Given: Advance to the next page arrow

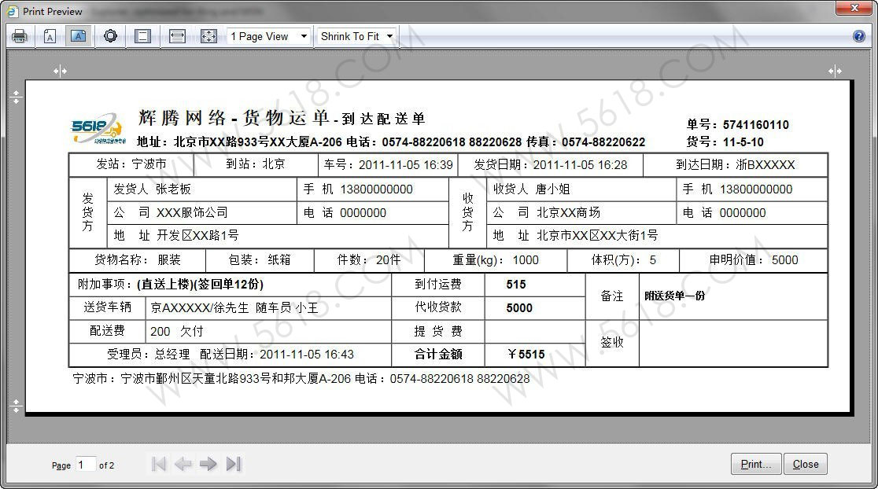Looking at the screenshot, I should [208, 464].
